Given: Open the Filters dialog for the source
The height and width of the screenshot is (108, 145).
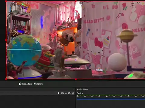Looking at the screenshot, I should tap(38, 84).
